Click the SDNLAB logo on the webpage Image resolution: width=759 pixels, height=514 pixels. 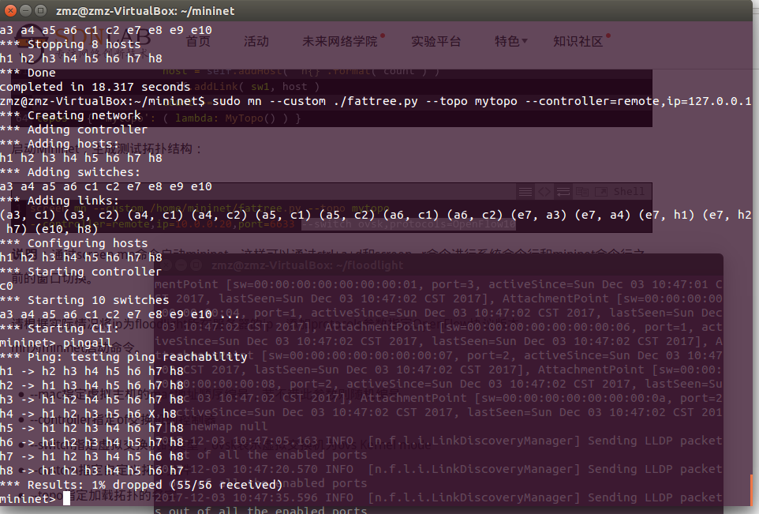[x=82, y=41]
